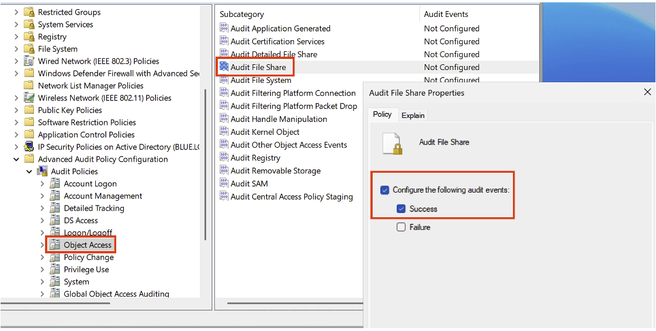Collapse Advanced Audit Policy Configuration node
This screenshot has width=656, height=331.
pos(16,159)
